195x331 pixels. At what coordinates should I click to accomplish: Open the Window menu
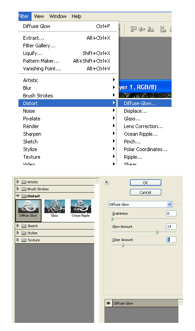[58, 16]
